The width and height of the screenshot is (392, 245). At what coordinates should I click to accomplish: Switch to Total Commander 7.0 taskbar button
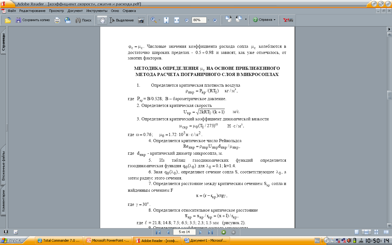point(59,241)
